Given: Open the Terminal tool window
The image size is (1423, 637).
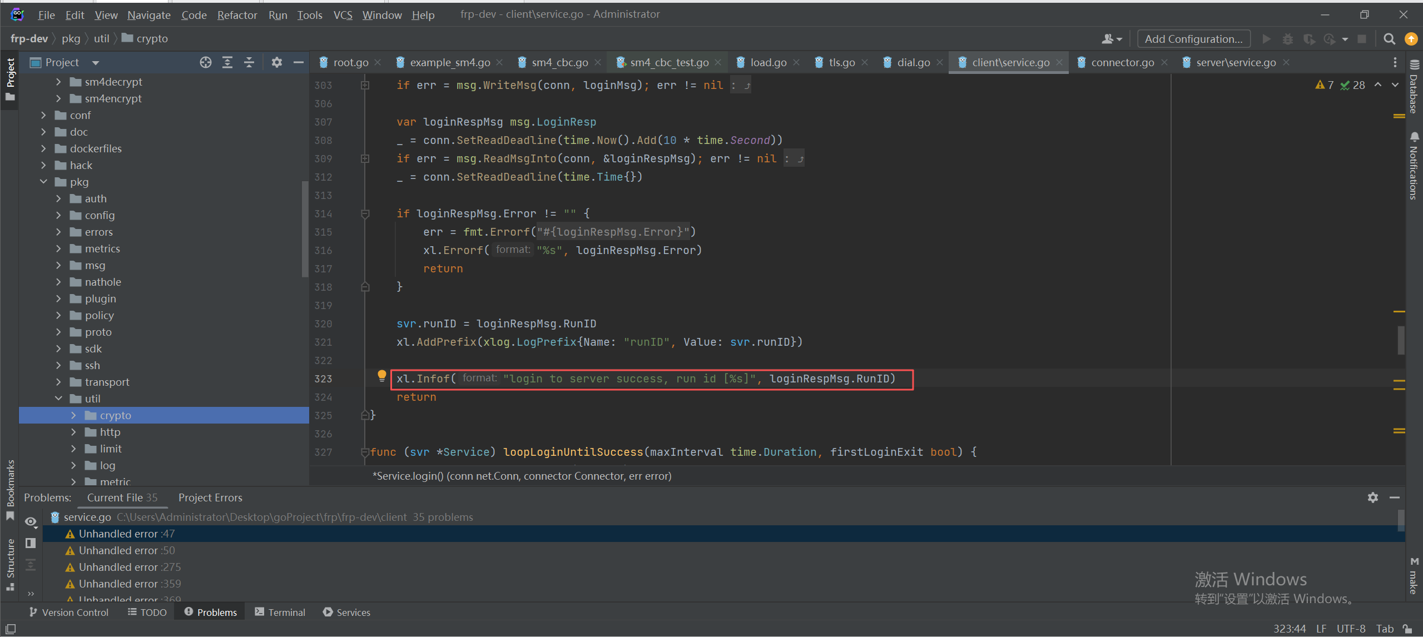Looking at the screenshot, I should click(x=280, y=612).
